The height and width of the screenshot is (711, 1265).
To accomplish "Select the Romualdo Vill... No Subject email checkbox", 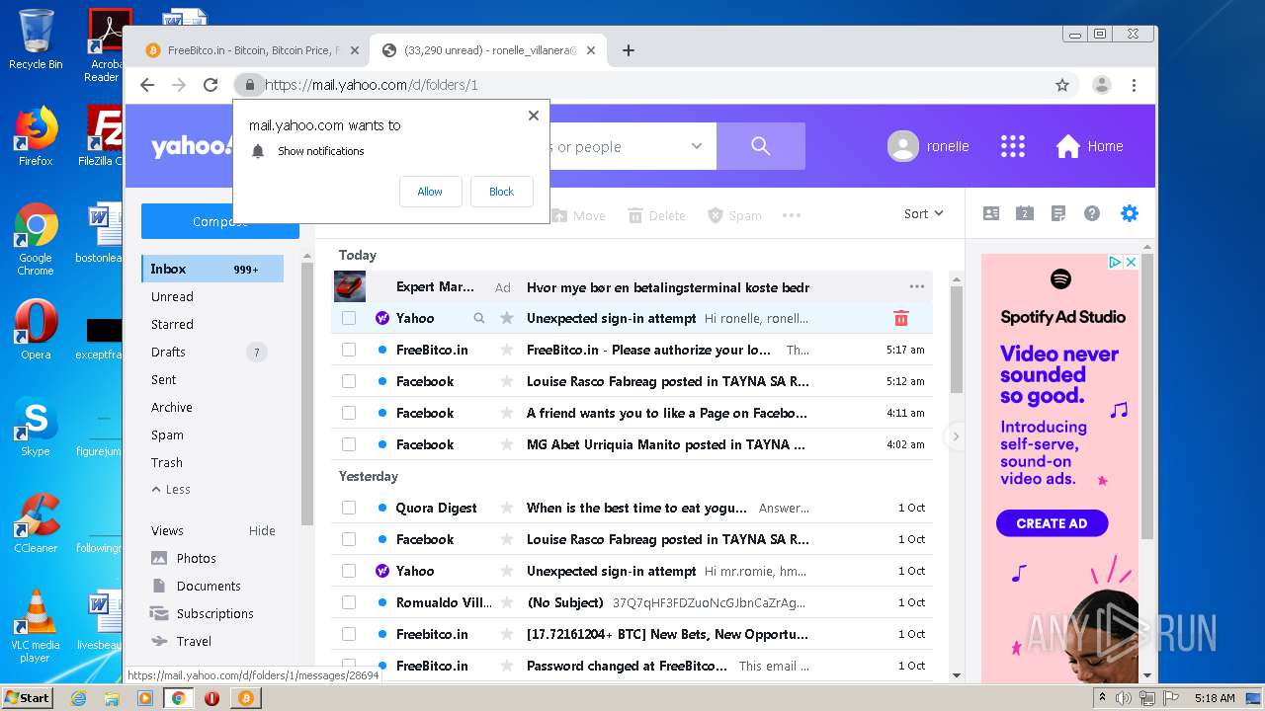I will (349, 602).
